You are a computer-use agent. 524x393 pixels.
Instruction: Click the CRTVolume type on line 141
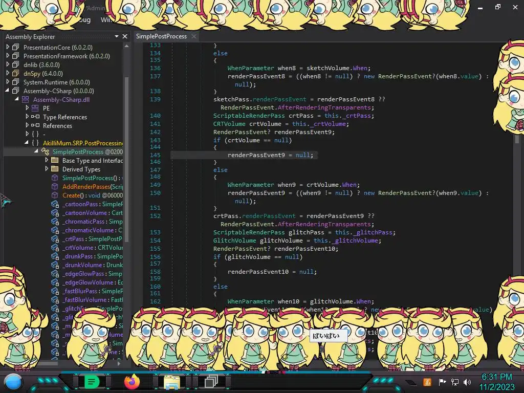[229, 124]
